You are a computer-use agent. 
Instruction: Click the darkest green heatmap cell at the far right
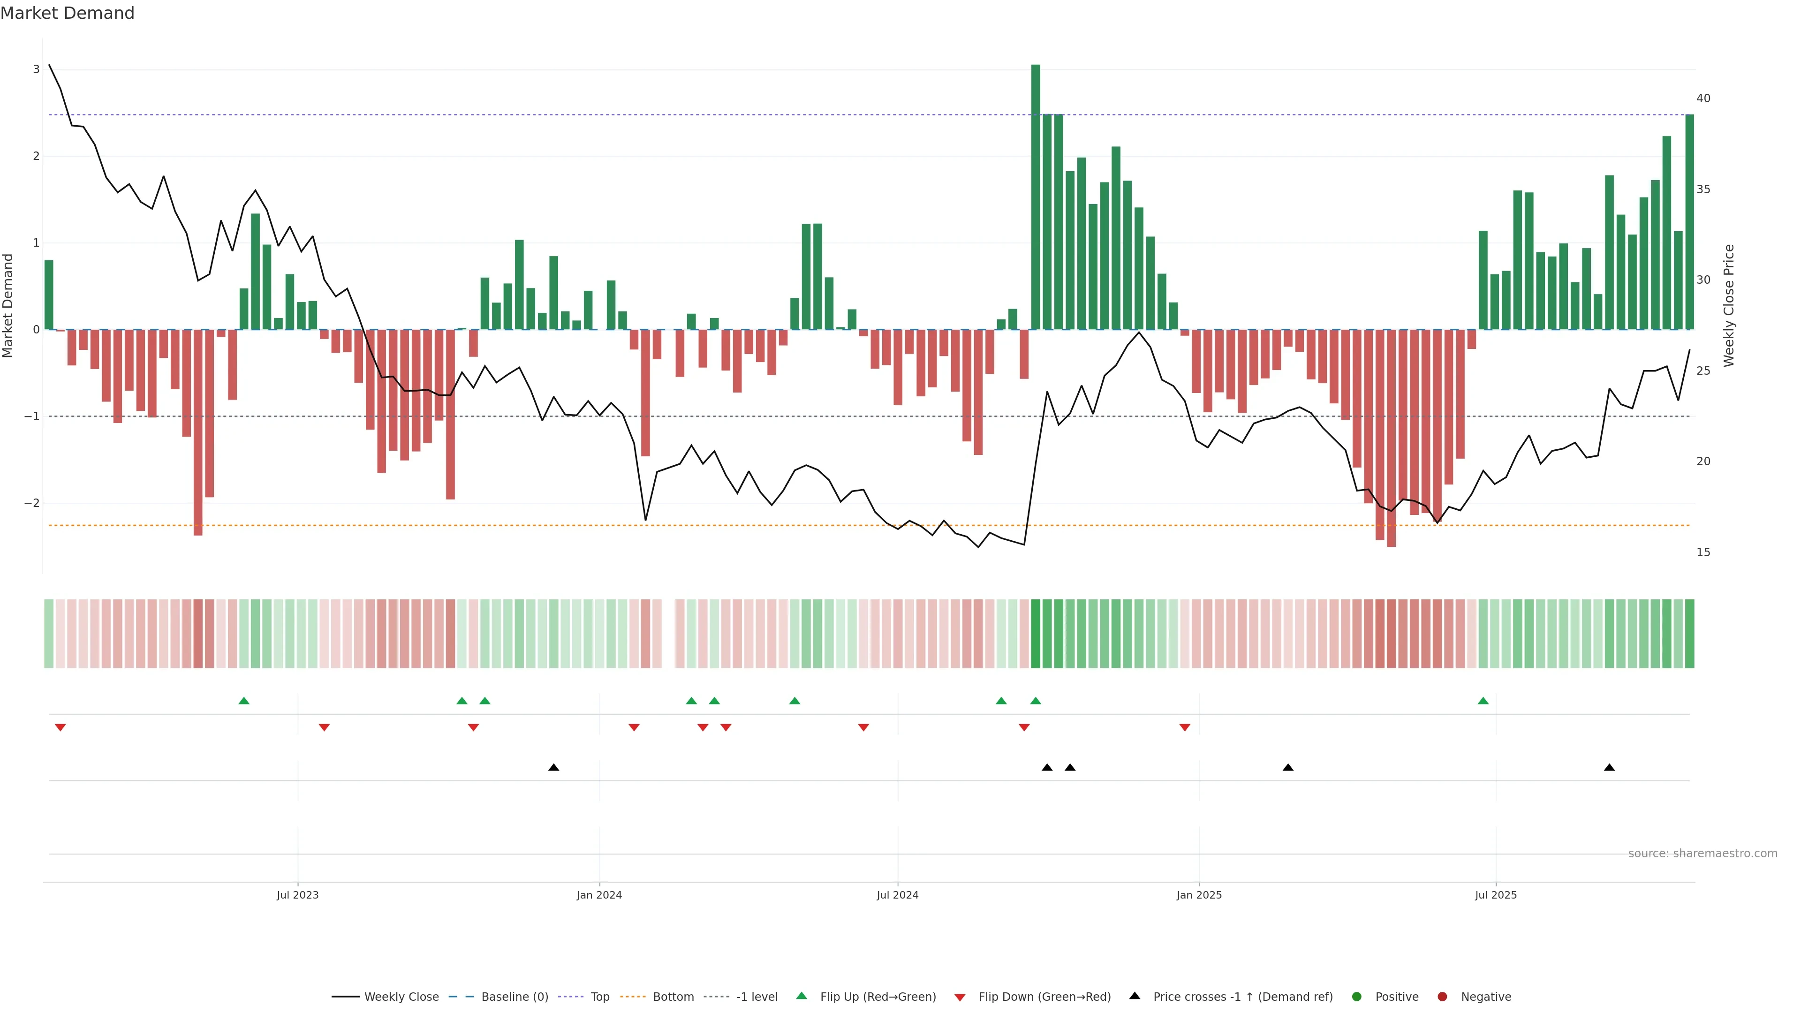1689,634
